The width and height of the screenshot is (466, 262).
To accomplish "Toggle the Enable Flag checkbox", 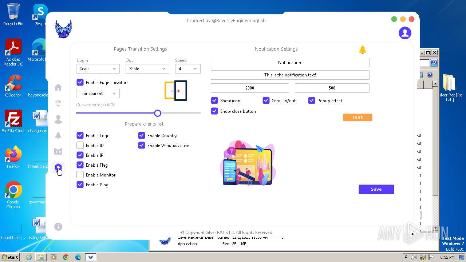I will tap(80, 165).
